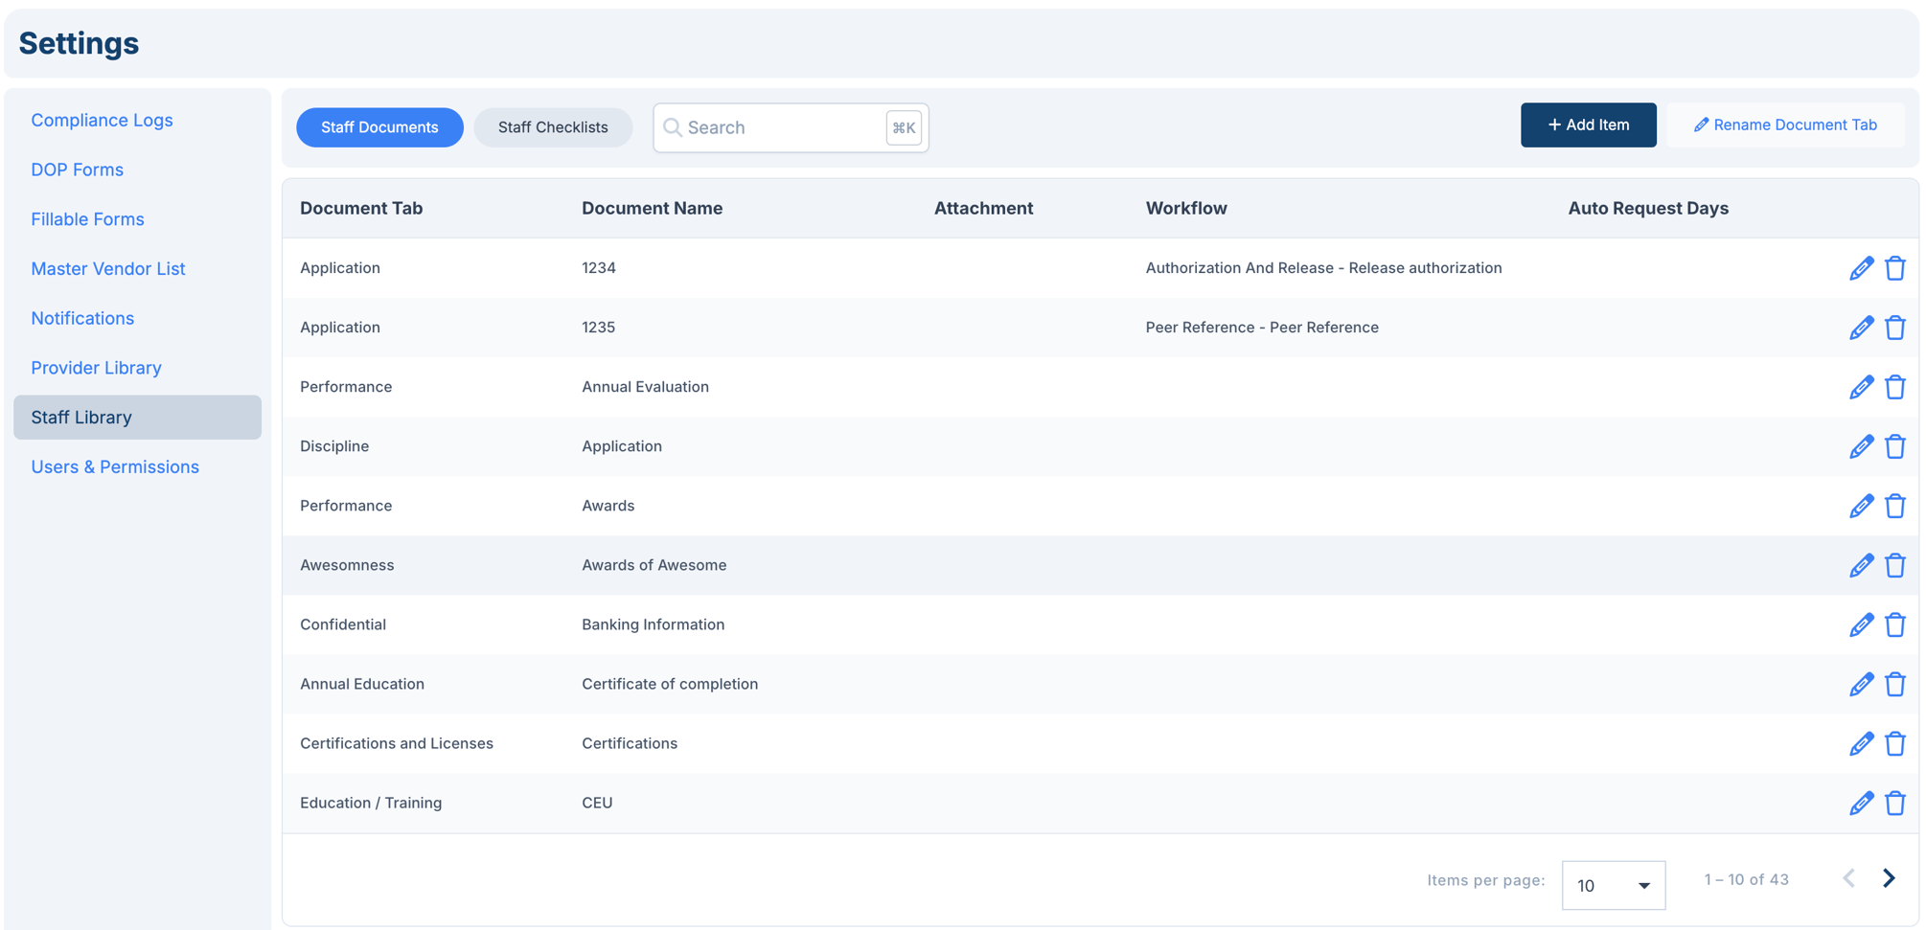
Task: Delete the 1235 document row
Action: (x=1895, y=328)
